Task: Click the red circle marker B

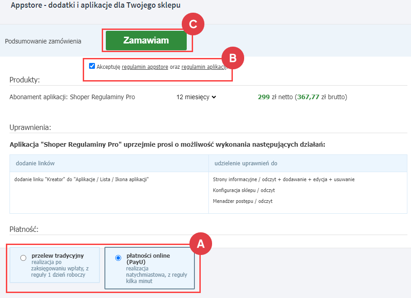Action: 232,58
